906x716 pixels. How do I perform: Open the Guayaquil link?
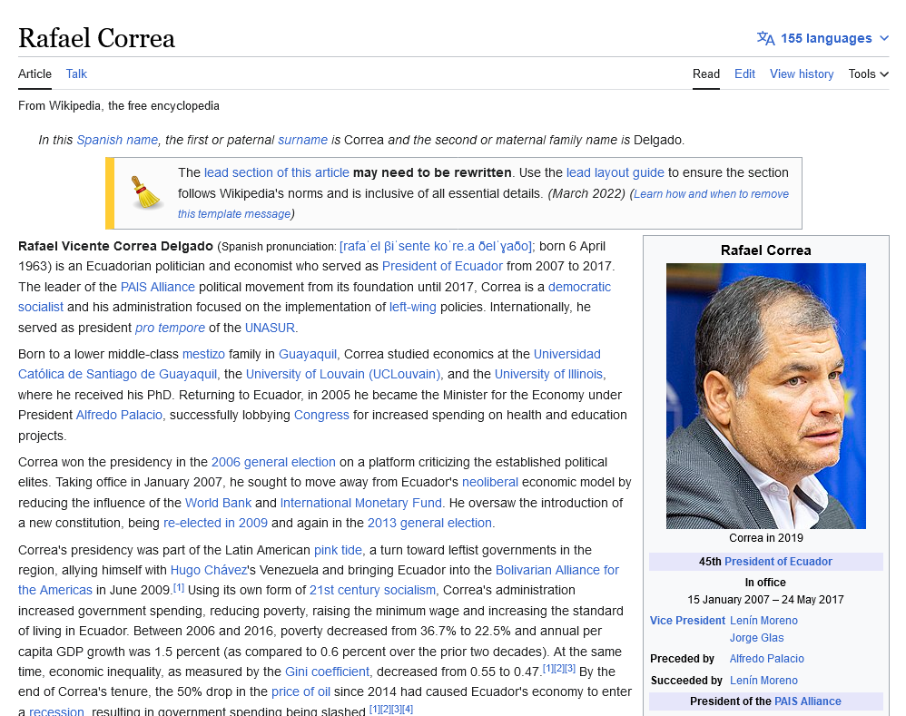(x=308, y=354)
